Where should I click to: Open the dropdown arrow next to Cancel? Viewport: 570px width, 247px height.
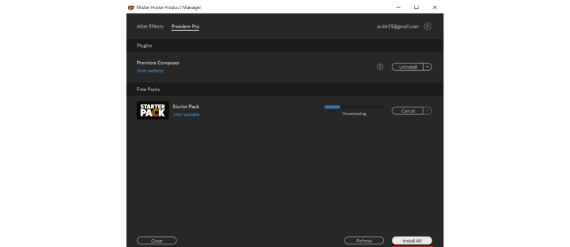pos(427,111)
